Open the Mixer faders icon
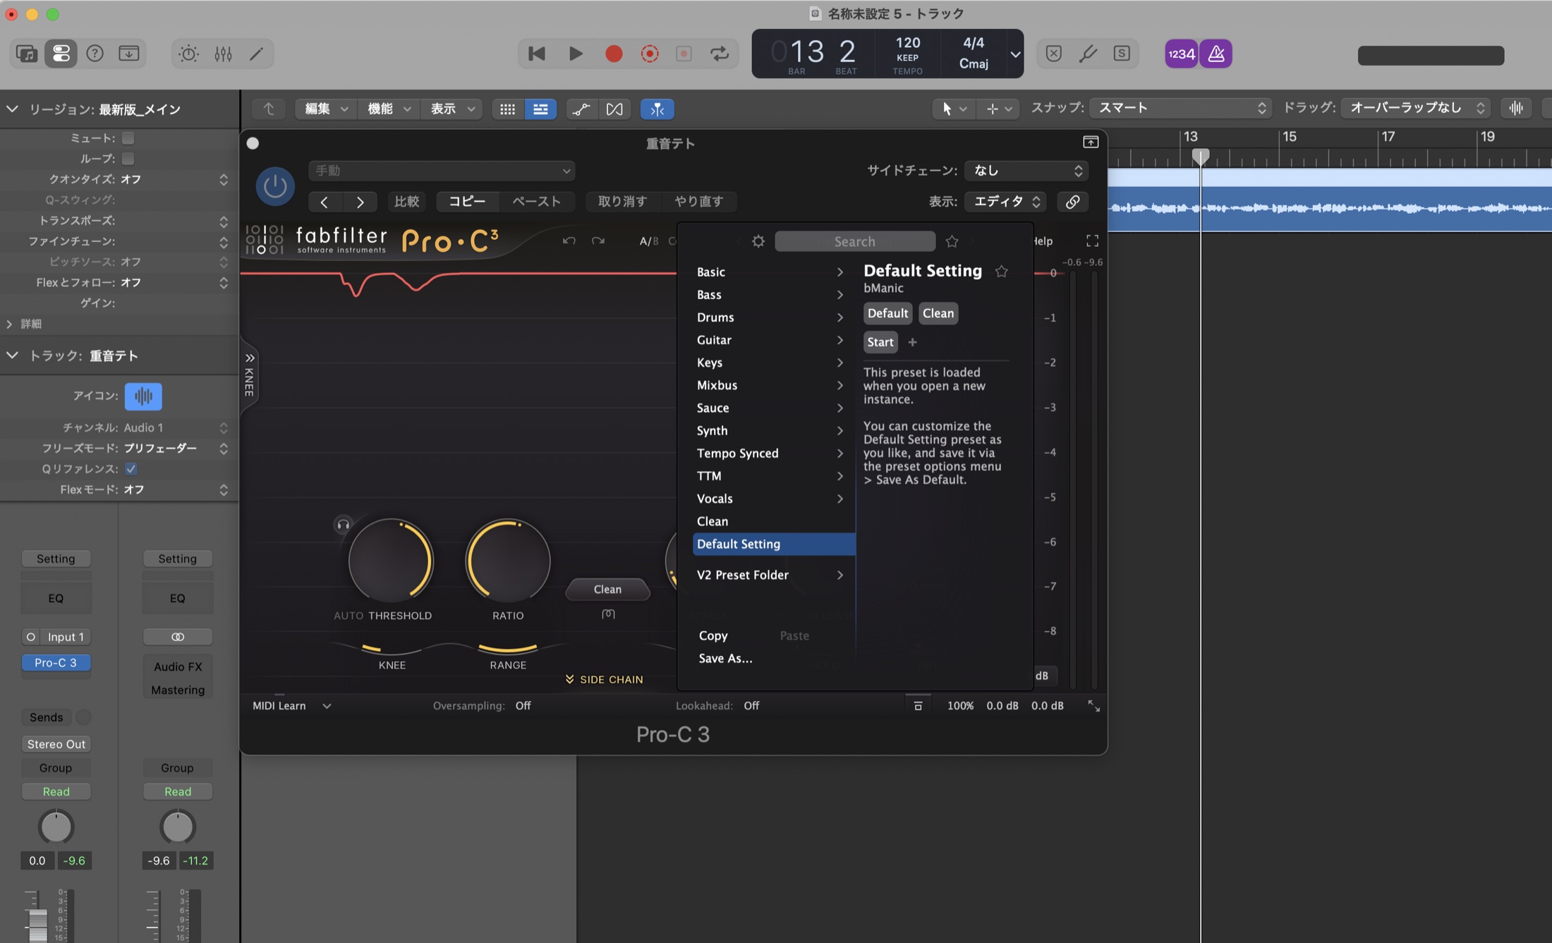Viewport: 1552px width, 943px height. click(223, 54)
